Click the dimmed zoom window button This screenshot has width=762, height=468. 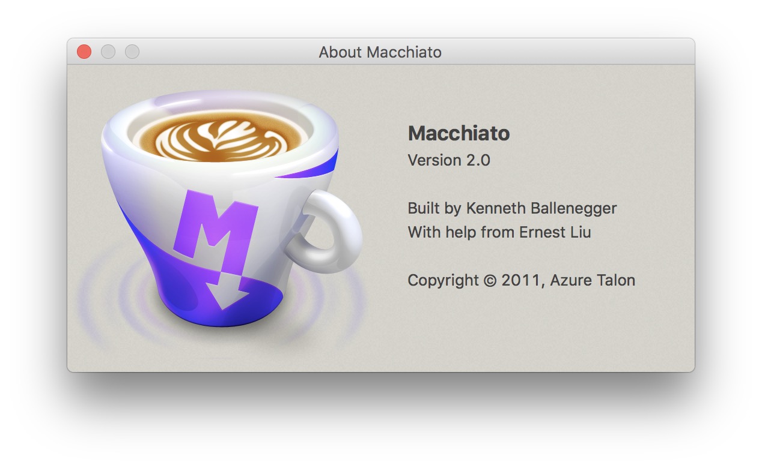click(x=132, y=52)
